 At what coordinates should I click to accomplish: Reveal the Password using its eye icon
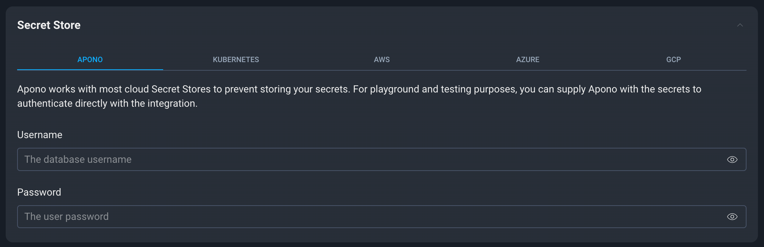point(732,217)
